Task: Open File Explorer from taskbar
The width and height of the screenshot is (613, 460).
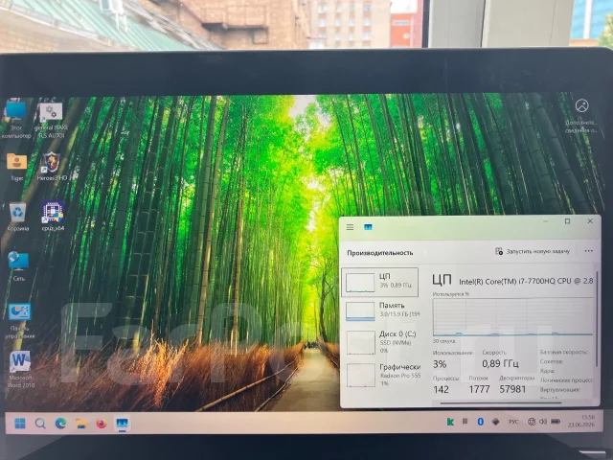Action: 80,424
